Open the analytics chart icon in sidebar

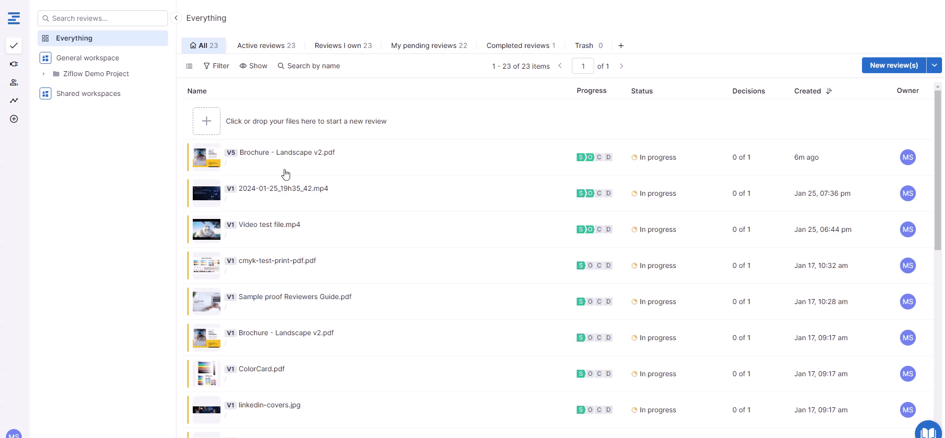pyautogui.click(x=14, y=100)
